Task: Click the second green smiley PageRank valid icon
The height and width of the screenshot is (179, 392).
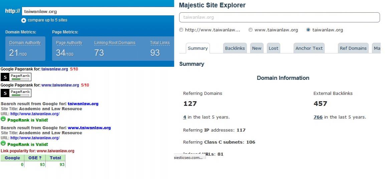Action: [x=3, y=143]
